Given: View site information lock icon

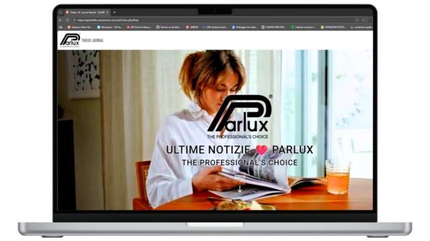Looking at the screenshot, I should [75, 20].
